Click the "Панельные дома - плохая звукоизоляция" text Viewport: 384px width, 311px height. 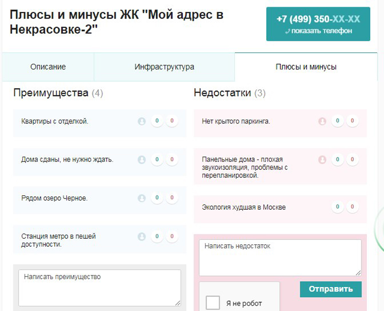tap(244, 168)
